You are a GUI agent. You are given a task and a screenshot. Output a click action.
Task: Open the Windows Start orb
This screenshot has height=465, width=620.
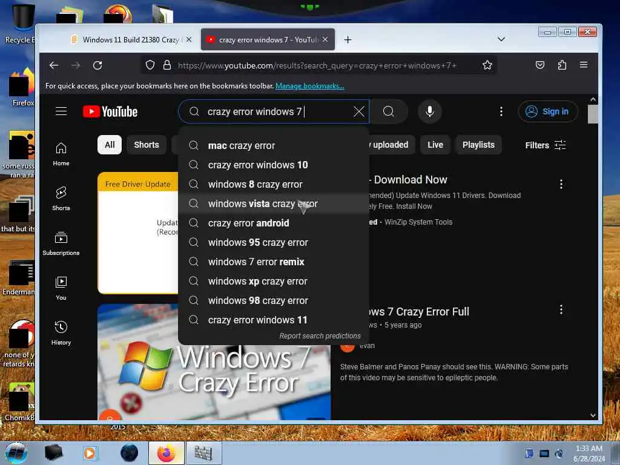pos(16,453)
